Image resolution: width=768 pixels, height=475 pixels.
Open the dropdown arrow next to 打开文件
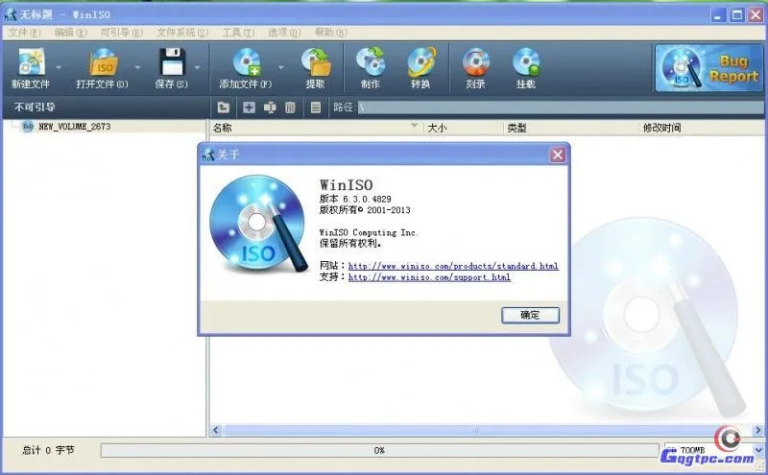click(137, 67)
